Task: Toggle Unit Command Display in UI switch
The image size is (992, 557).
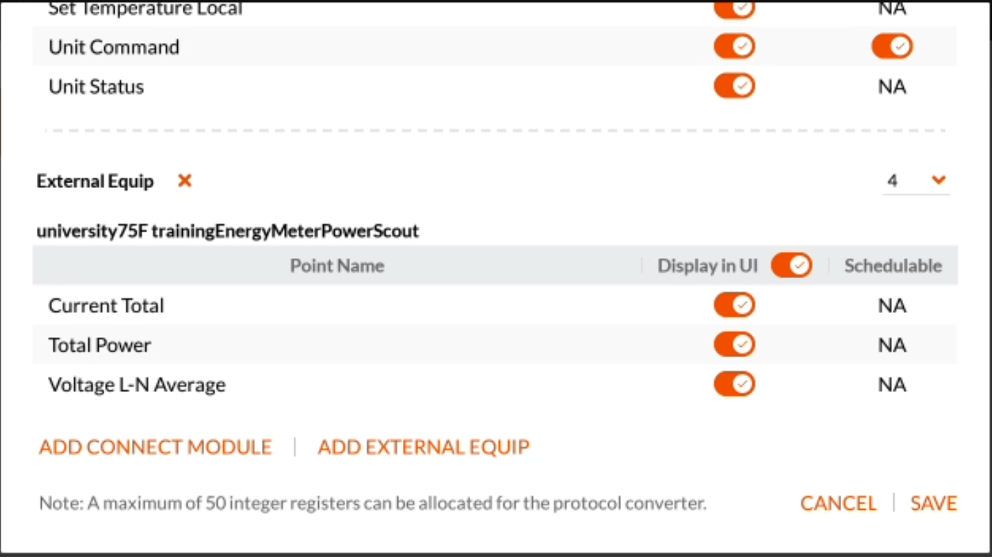Action: (x=734, y=46)
